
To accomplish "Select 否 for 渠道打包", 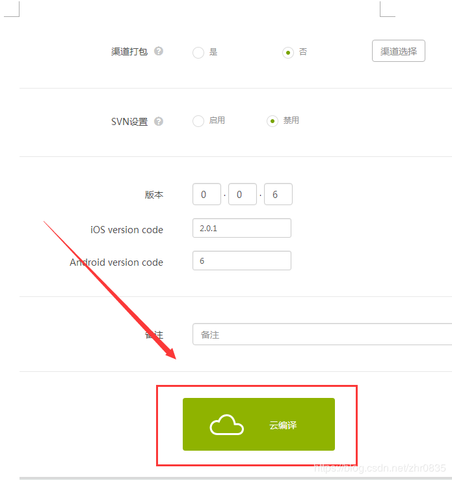I will coord(288,52).
